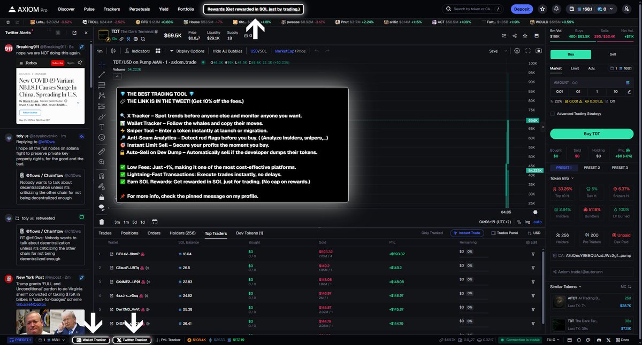Filter BiBLeV...8bmP wallet row

533,254
